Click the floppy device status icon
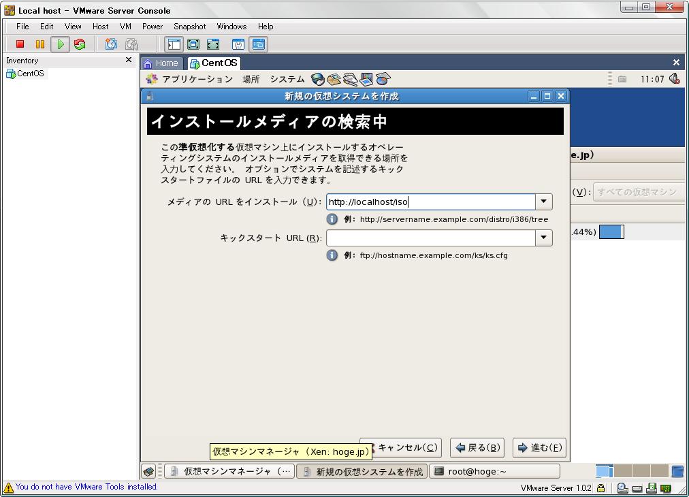 click(651, 487)
